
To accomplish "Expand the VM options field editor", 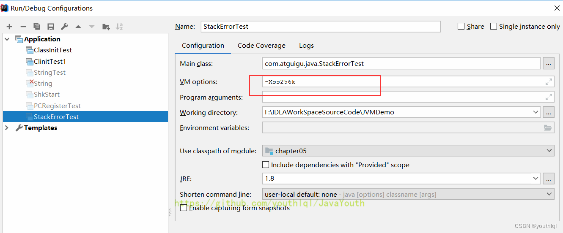I will pos(549,81).
